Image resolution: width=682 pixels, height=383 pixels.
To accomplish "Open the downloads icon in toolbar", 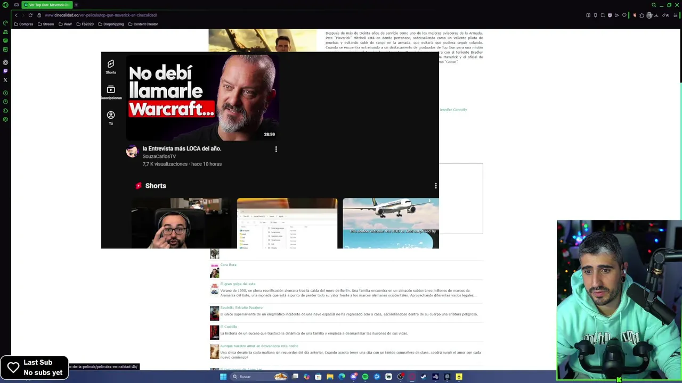I will [656, 15].
